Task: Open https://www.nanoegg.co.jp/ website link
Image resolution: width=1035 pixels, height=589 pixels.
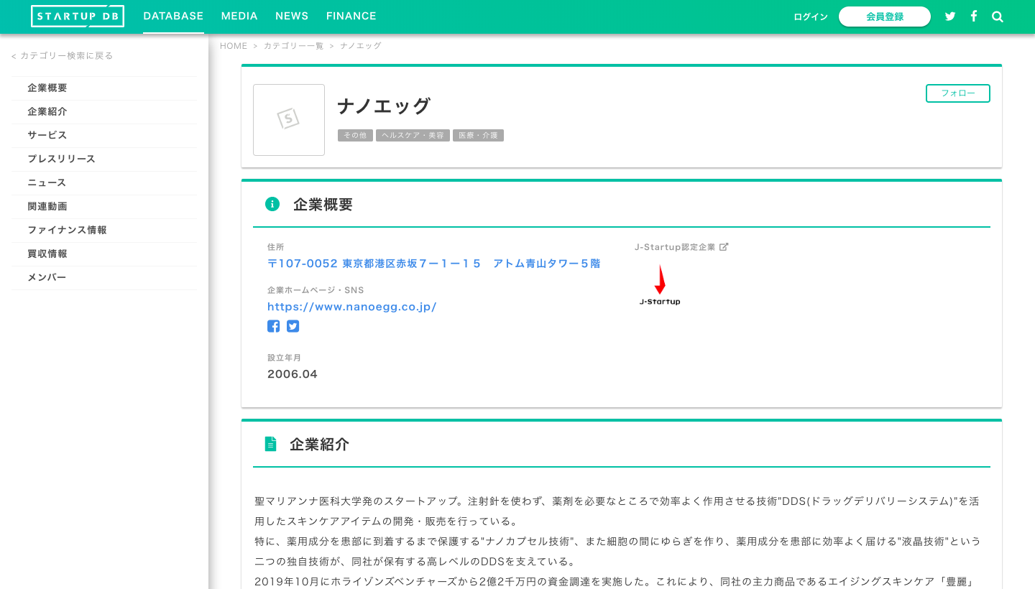Action: click(x=351, y=307)
